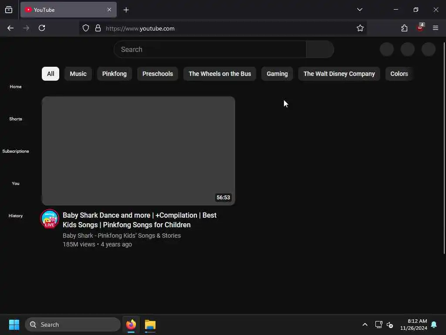Click the 56:53 duration badge
The width and height of the screenshot is (446, 335).
[223, 198]
